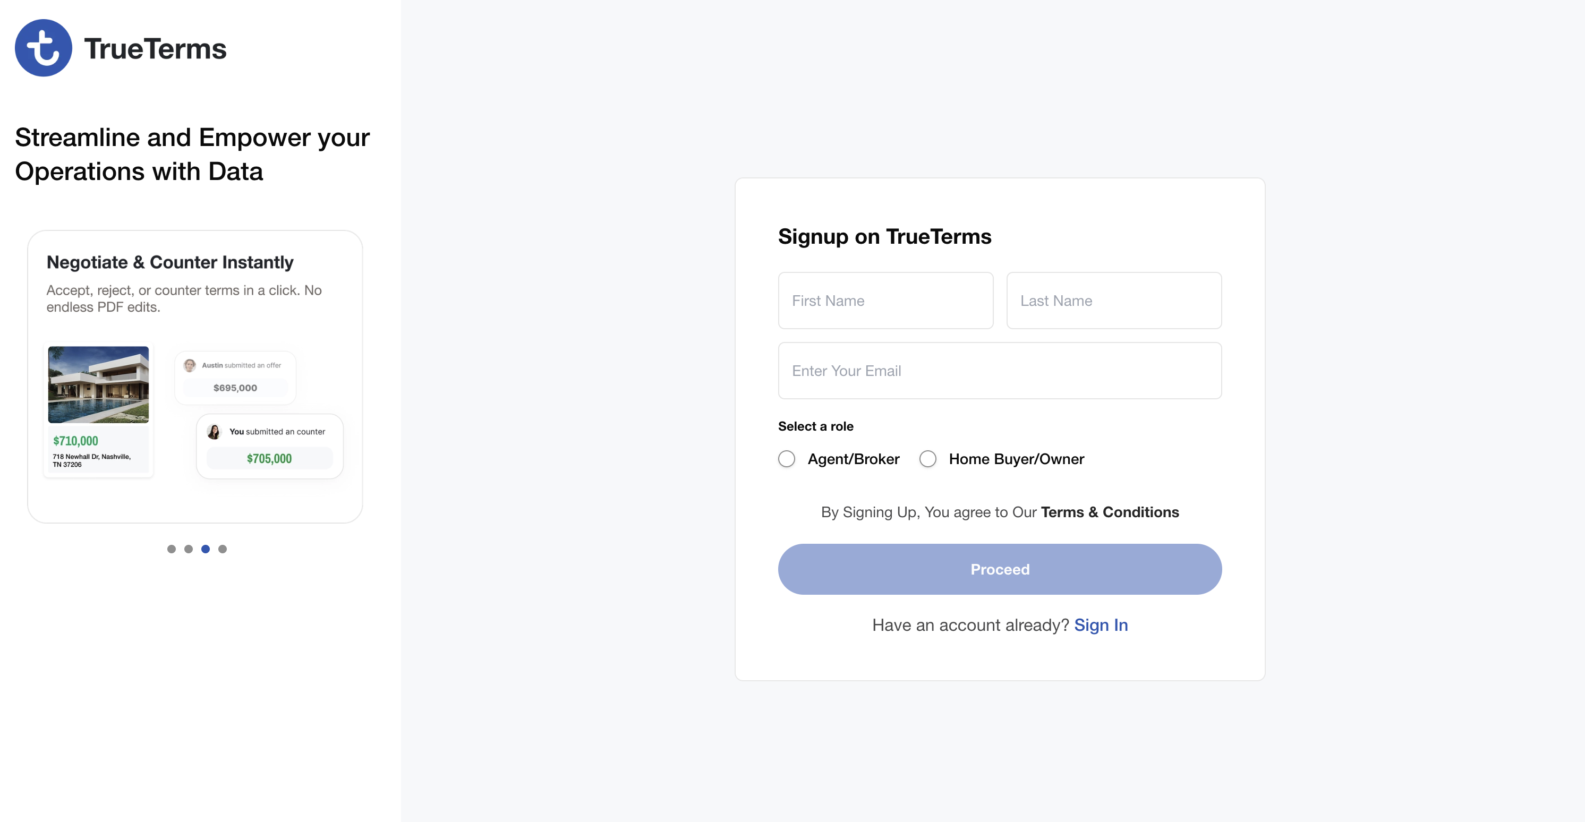This screenshot has width=1585, height=822.
Task: Focus the First Name field
Action: (x=885, y=301)
